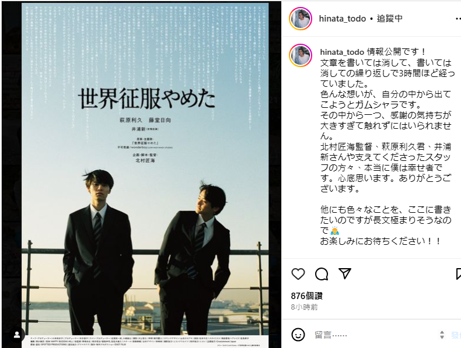Toggle the 追蹤中 following status

tap(390, 19)
